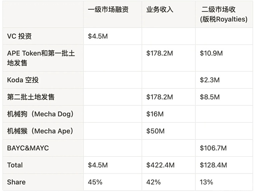
Task: Select the Koda 空投 row label
Action: pos(23,80)
